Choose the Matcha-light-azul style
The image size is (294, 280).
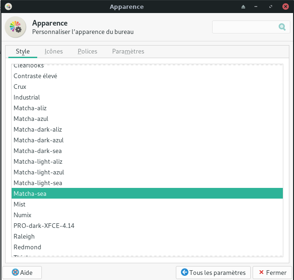coord(39,172)
